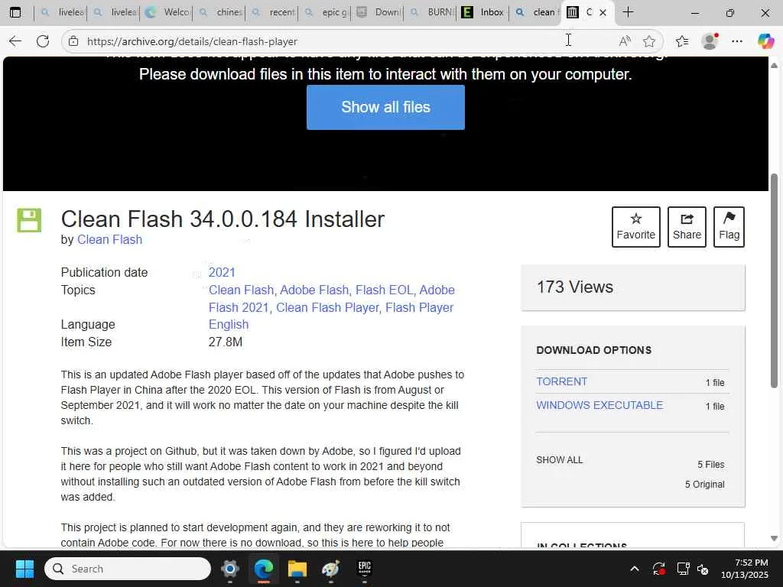Viewport: 783px width, 587px height.
Task: Open File Explorer from the taskbar
Action: 297,569
